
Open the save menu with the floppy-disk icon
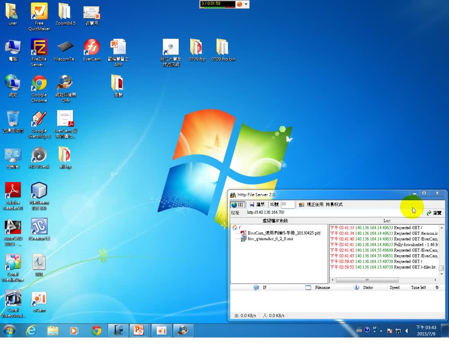coord(257,205)
